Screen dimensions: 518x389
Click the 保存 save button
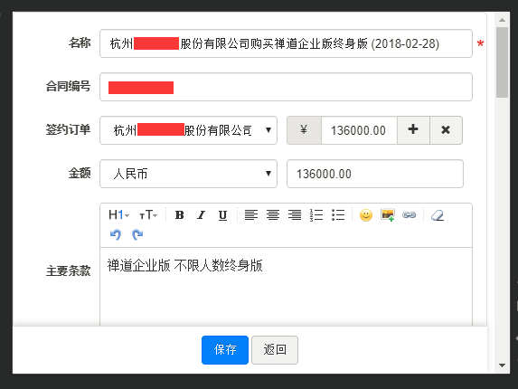[x=225, y=350]
